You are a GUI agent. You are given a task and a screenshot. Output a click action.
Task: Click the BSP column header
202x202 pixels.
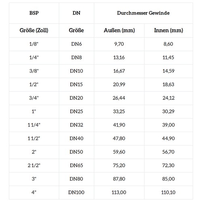[34, 13]
